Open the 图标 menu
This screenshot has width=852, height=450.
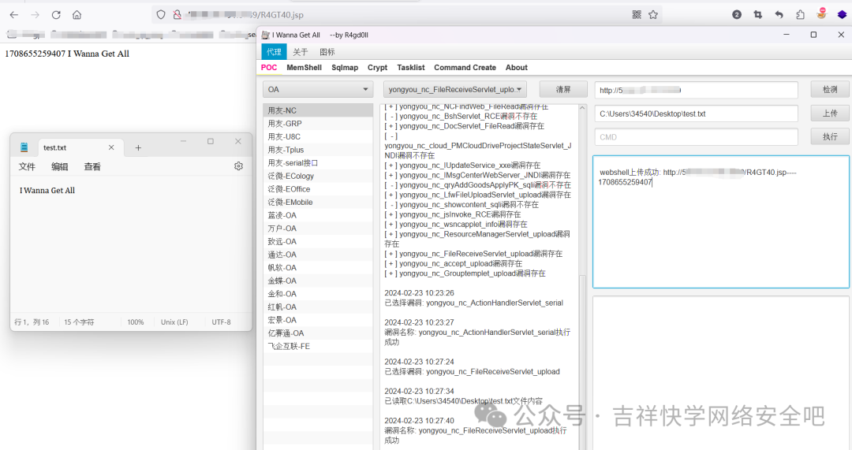pos(327,51)
